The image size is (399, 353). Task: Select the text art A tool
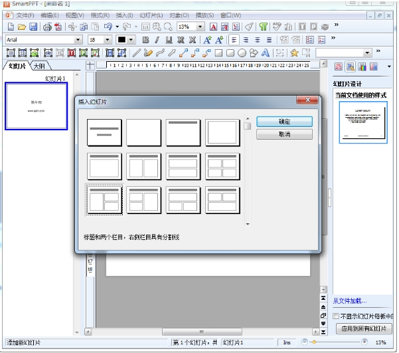coord(266,53)
